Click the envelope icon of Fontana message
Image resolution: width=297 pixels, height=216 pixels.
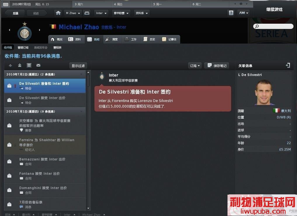point(9,176)
